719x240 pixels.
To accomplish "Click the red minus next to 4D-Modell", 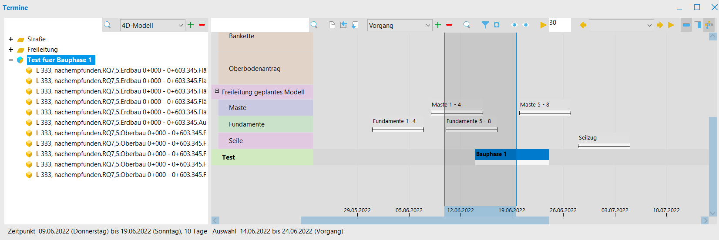I will click(202, 25).
